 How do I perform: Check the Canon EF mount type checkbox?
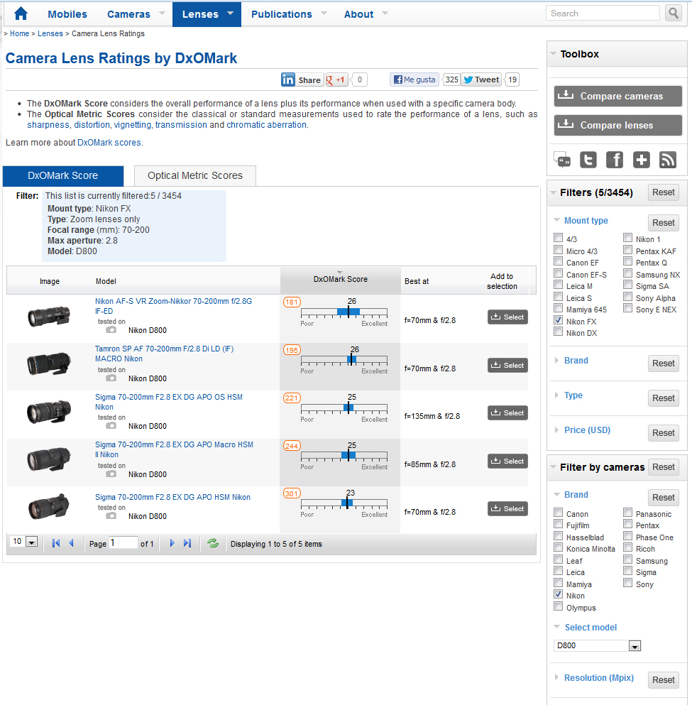[x=558, y=261]
